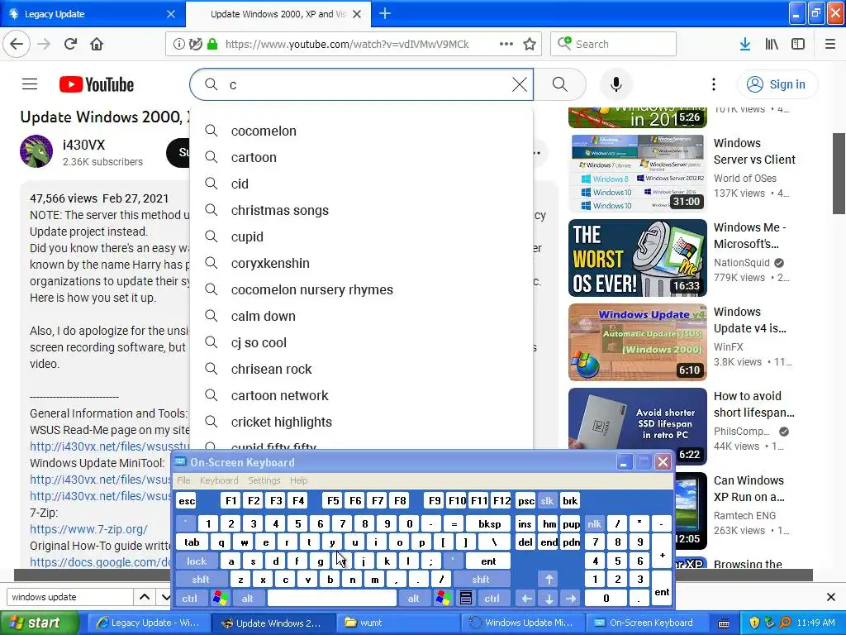Click the browser Search field
Image resolution: width=846 pixels, height=635 pixels.
614,45
